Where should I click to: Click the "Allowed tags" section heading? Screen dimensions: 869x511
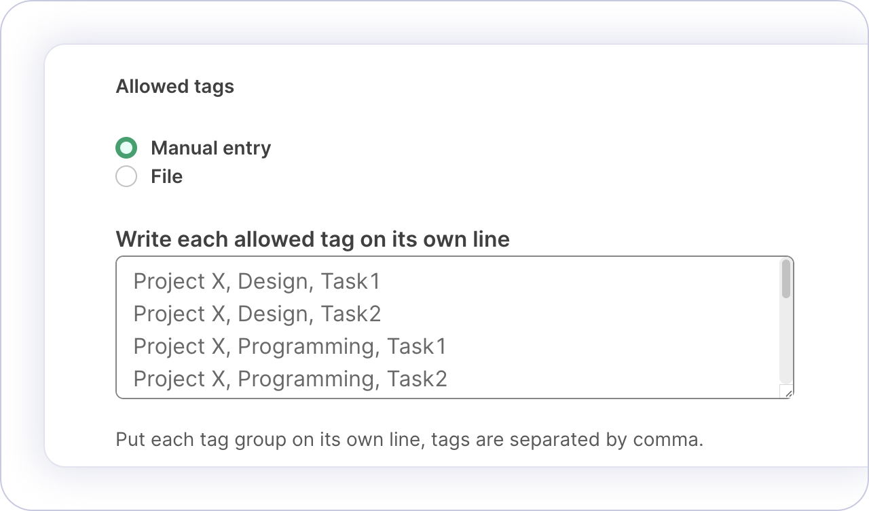pos(174,87)
